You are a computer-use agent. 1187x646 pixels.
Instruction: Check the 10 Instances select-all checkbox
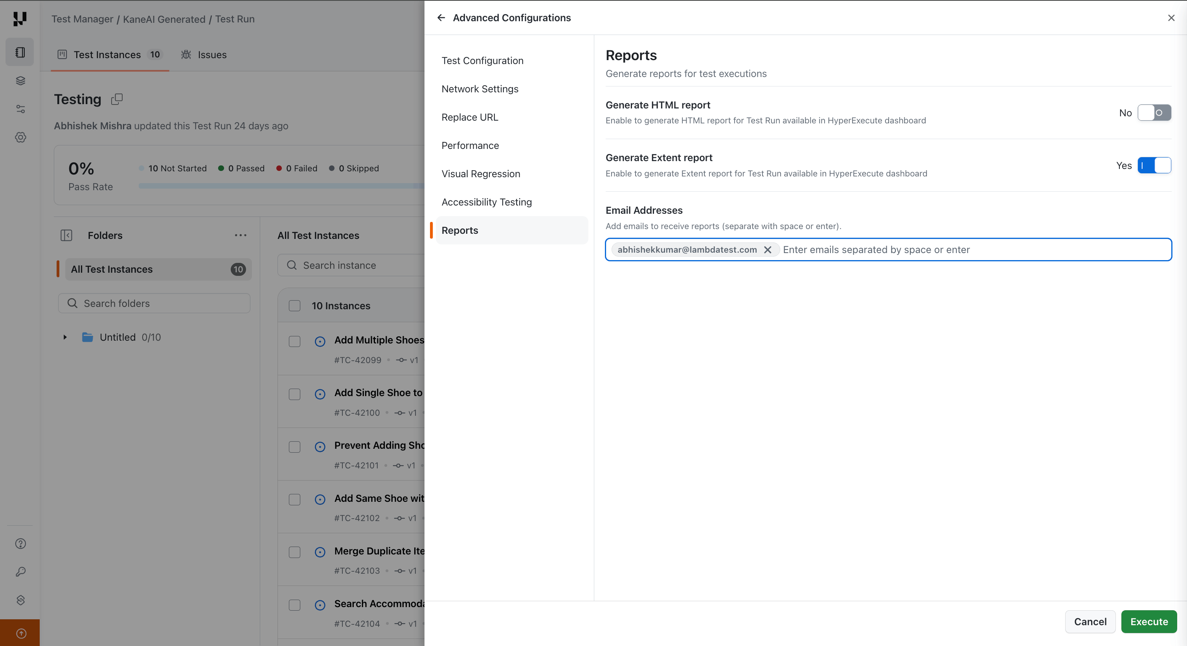tap(294, 306)
